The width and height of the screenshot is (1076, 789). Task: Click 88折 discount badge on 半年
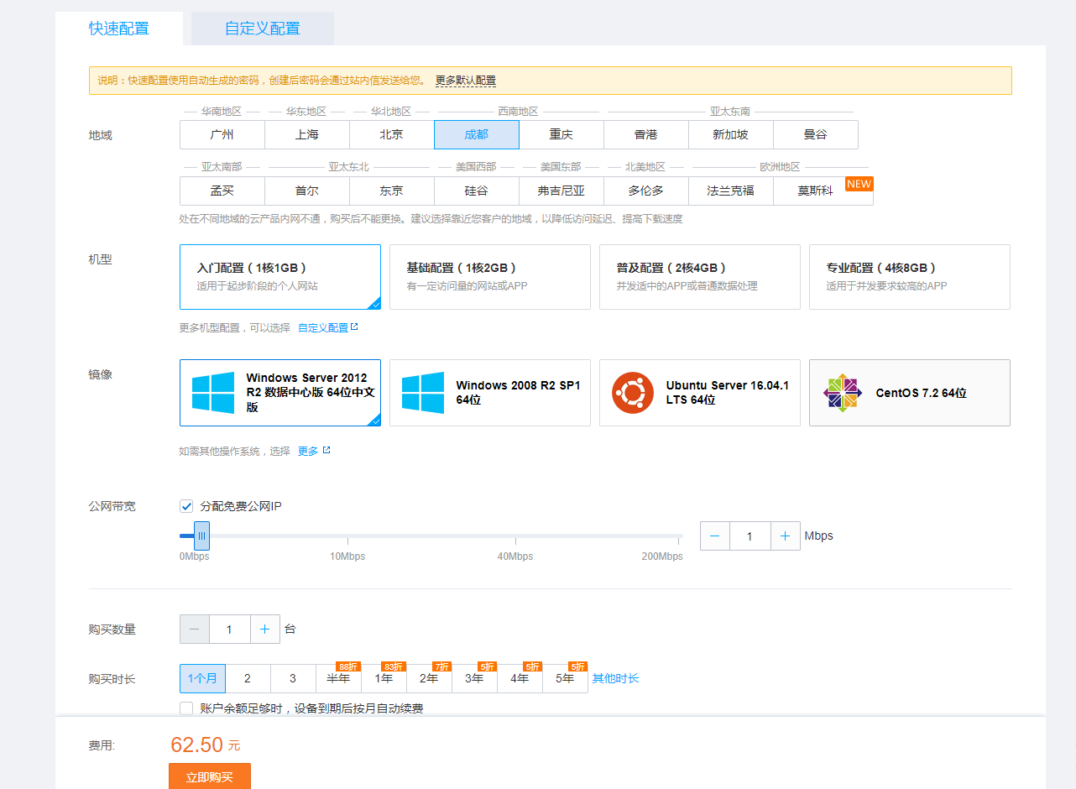pos(348,666)
